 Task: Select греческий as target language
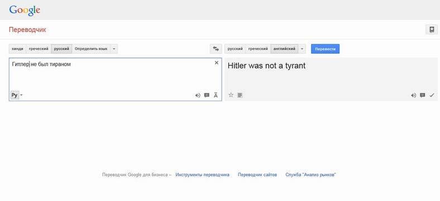258,48
